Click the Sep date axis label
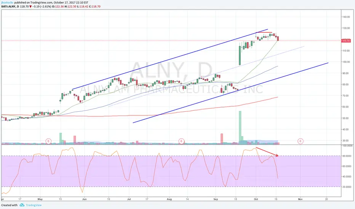The width and height of the screenshot is (355, 209). pyautogui.click(x=216, y=199)
